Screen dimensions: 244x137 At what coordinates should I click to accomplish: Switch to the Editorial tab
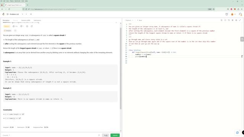click(15, 20)
